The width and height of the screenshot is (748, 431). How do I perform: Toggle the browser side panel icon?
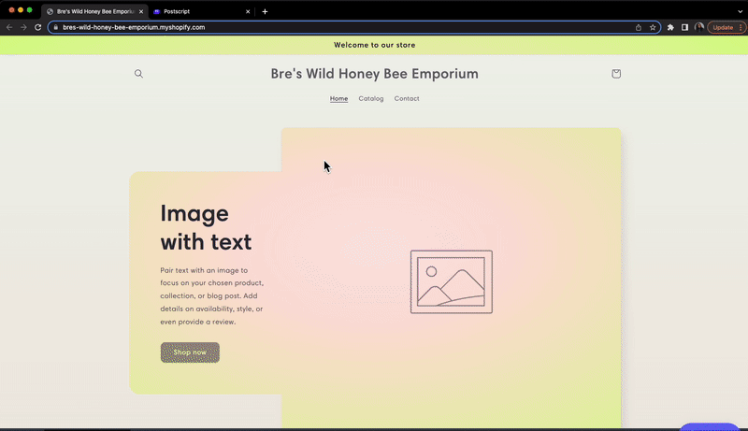tap(684, 27)
